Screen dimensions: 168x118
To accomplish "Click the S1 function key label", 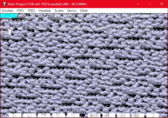I will pos(58,115).
